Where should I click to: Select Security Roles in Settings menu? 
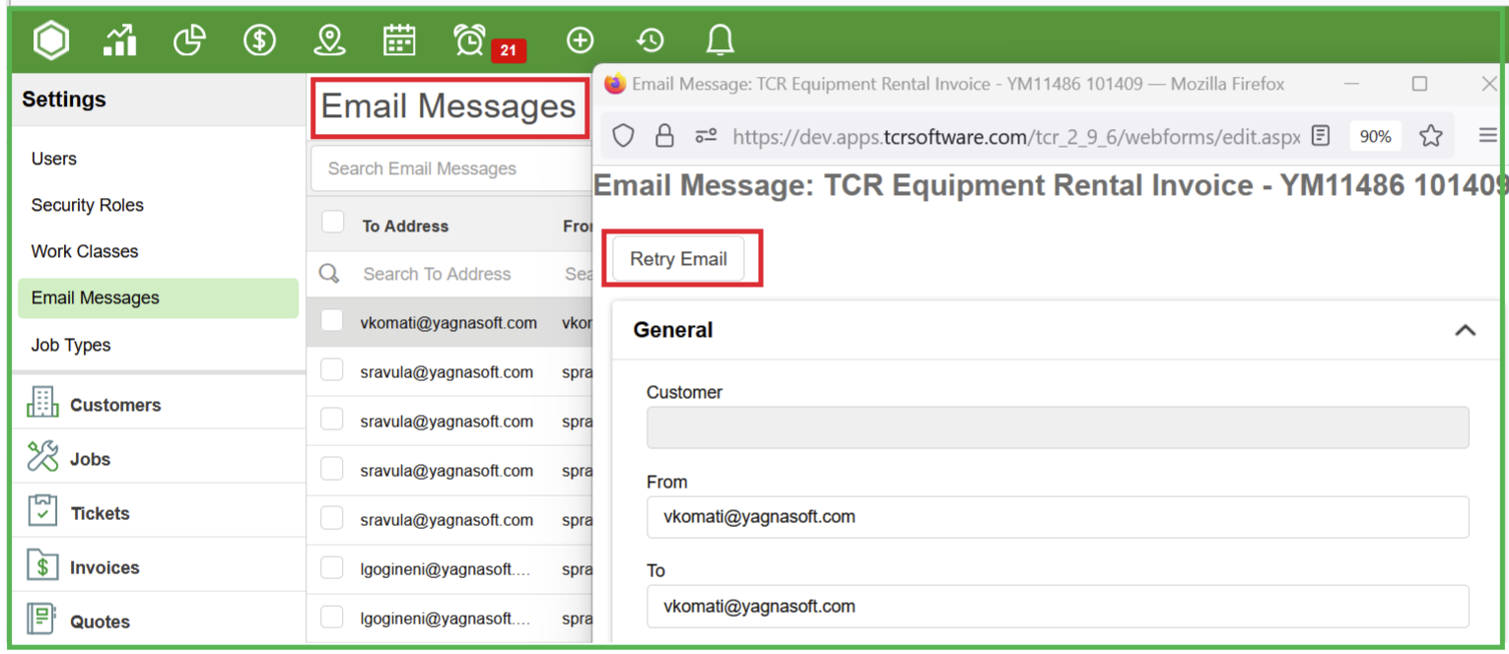(88, 205)
